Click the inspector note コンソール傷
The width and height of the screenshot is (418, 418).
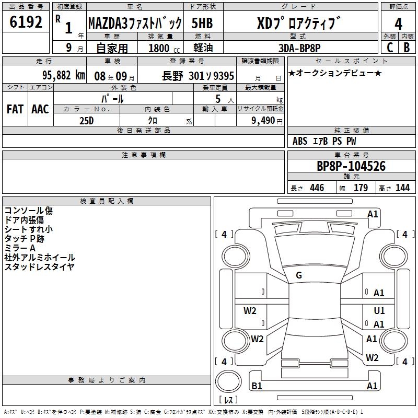pos(28,211)
